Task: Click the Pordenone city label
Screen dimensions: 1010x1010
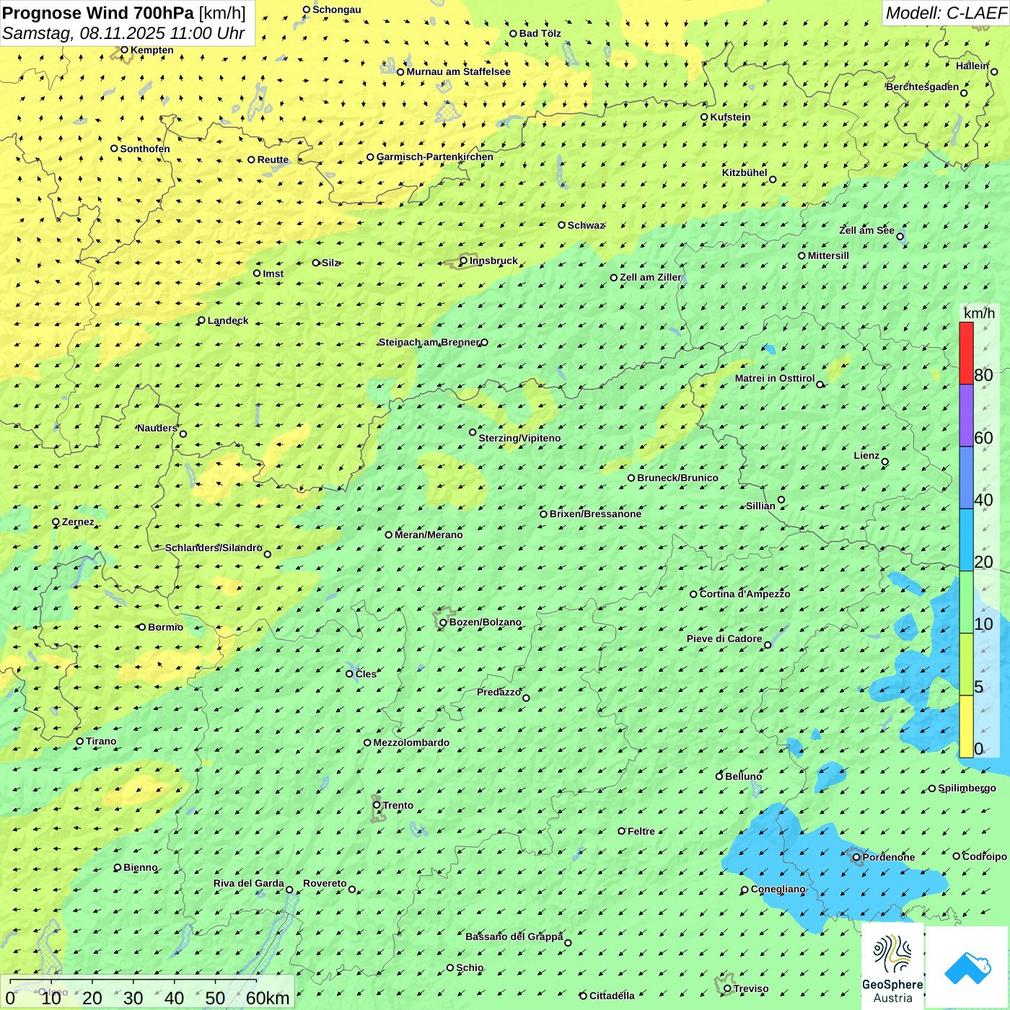Action: 889,857
